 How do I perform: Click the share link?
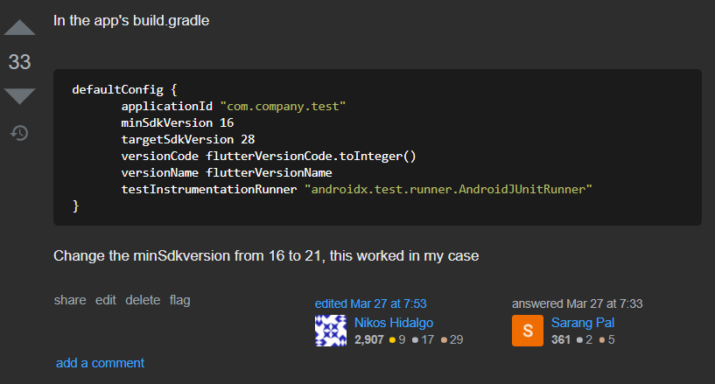pyautogui.click(x=70, y=300)
